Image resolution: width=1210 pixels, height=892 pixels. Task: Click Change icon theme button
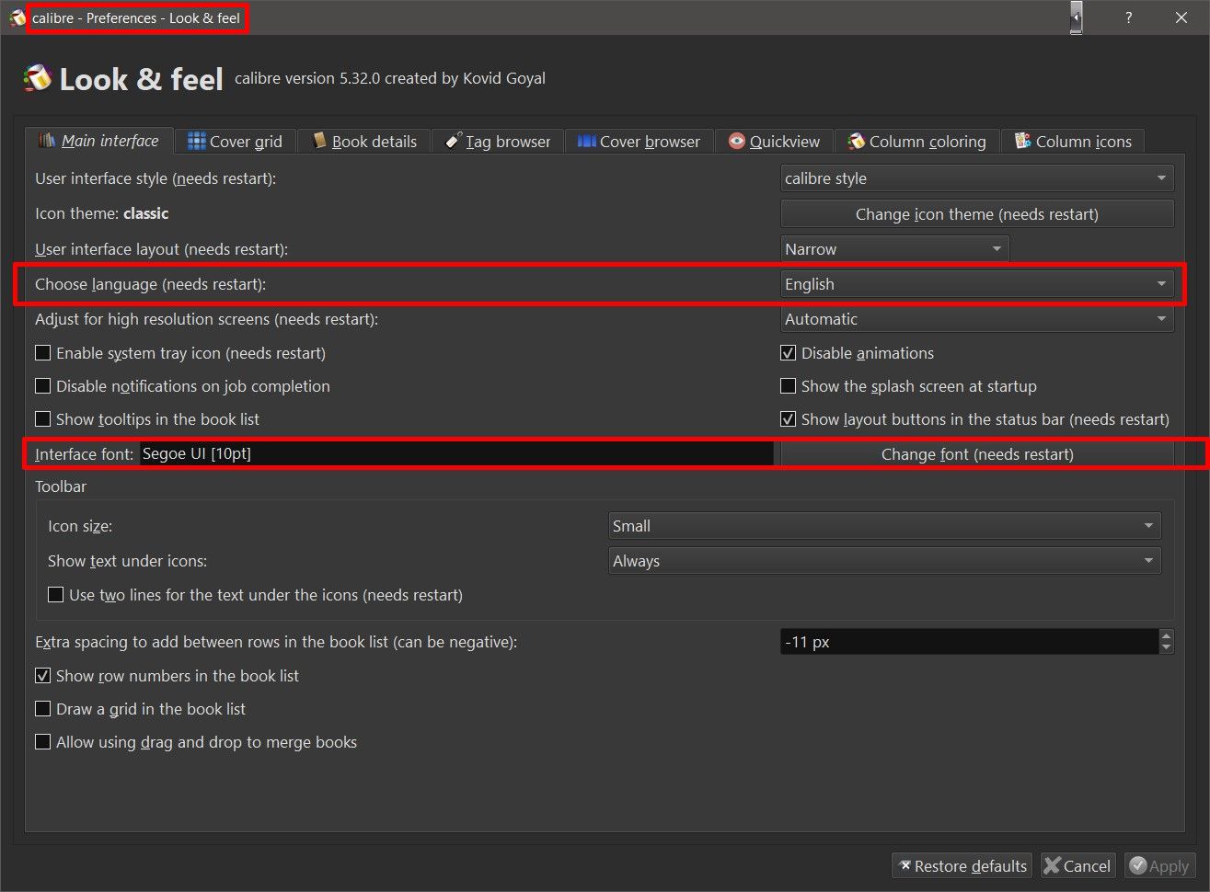click(976, 214)
